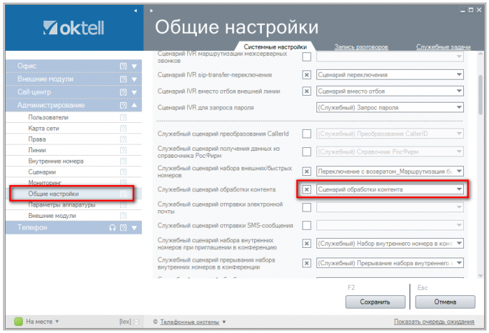The height and width of the screenshot is (333, 489).
Task: Click the help icon beside Call-центр
Action: [123, 92]
